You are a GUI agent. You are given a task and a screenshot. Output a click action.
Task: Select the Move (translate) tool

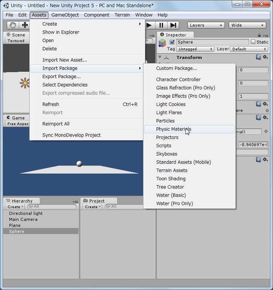click(25, 25)
